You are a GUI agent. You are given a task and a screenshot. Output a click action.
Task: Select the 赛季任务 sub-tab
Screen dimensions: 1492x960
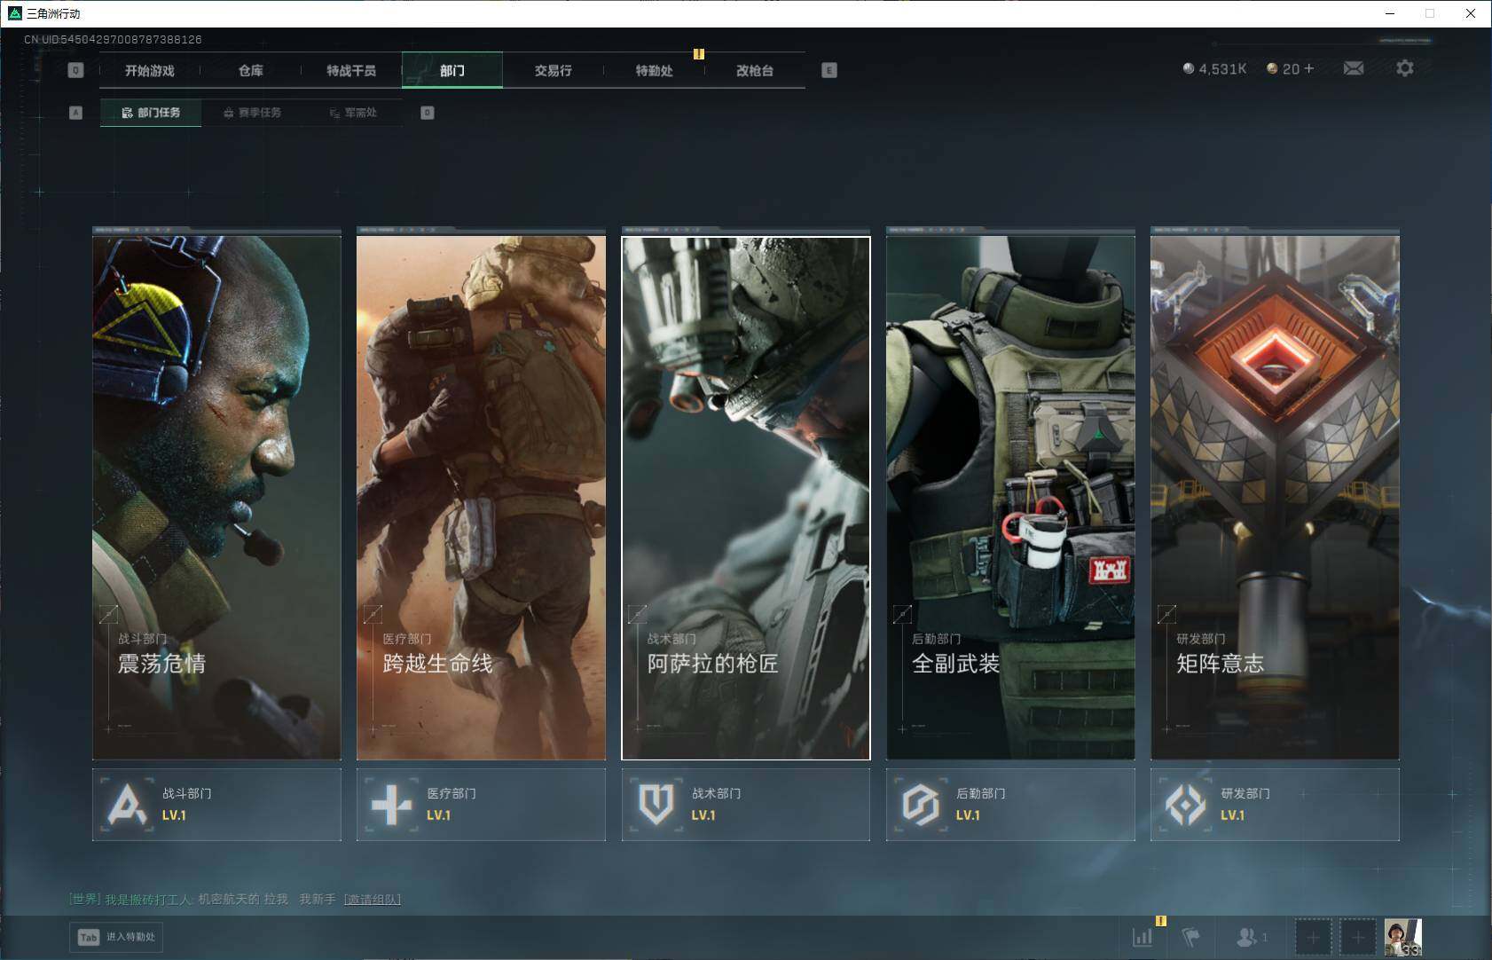point(252,113)
